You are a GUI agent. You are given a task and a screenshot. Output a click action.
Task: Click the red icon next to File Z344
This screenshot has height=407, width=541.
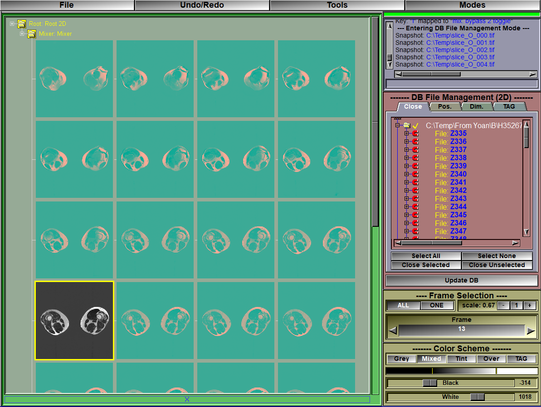415,206
